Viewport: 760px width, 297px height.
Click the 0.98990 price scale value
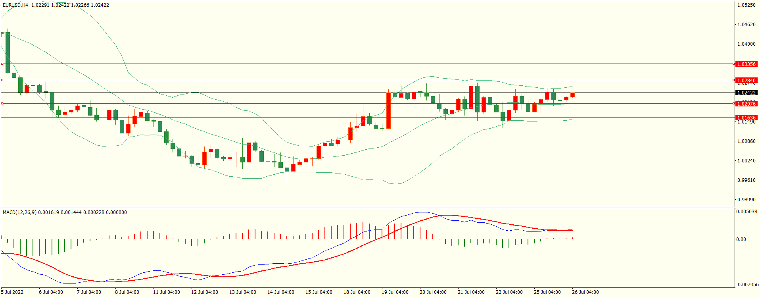click(746, 200)
